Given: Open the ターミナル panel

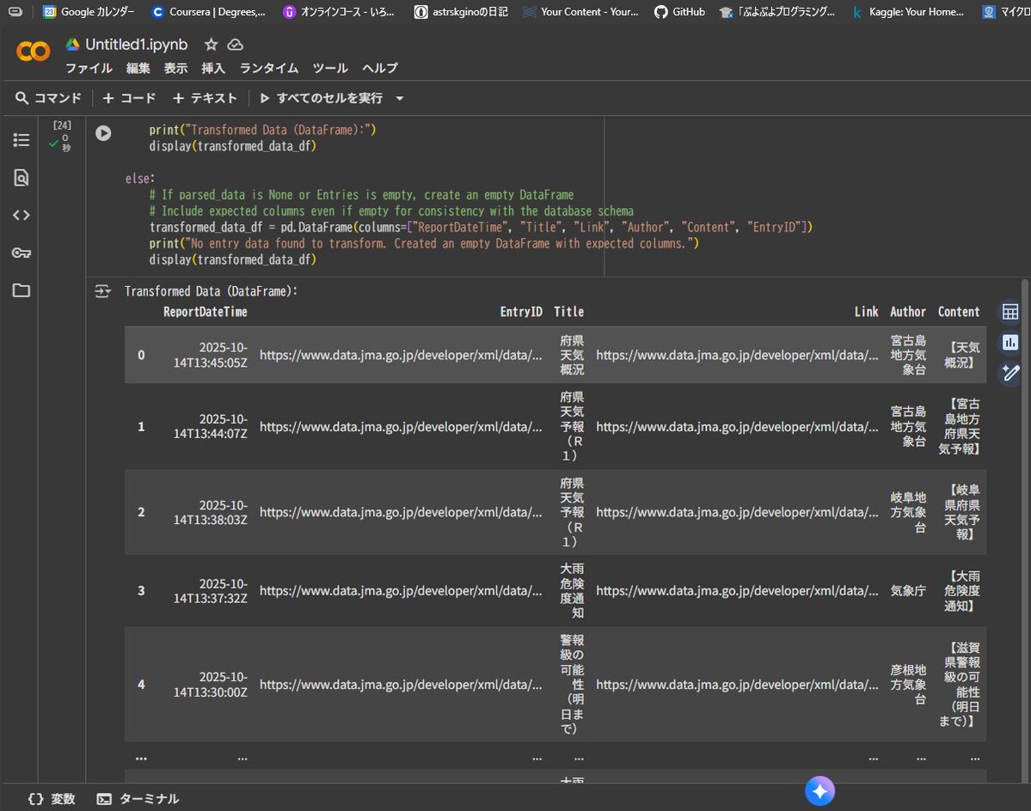Looking at the screenshot, I should pyautogui.click(x=138, y=798).
